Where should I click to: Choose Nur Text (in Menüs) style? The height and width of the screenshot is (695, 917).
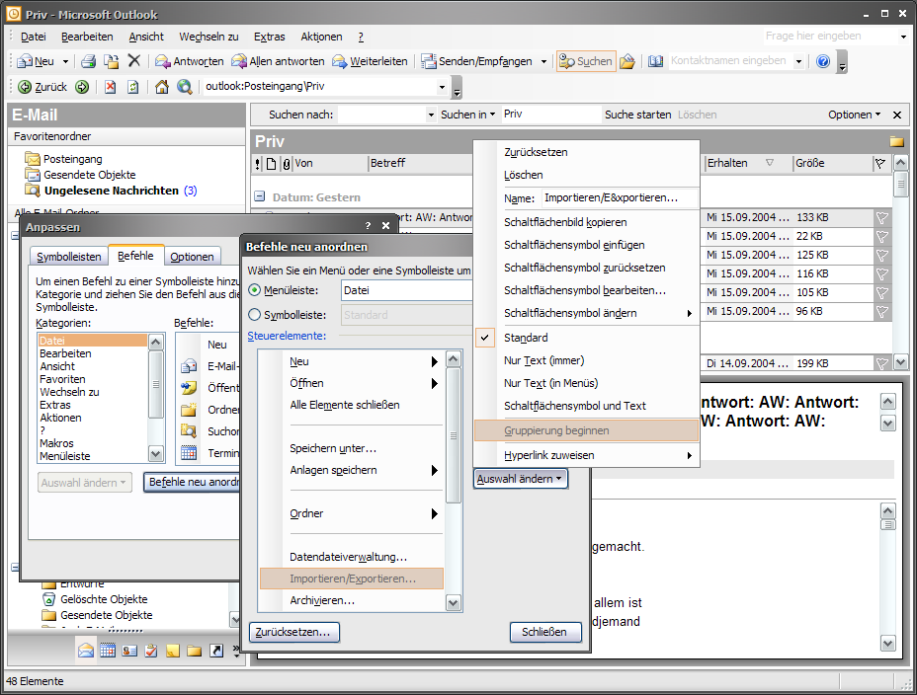pos(586,383)
